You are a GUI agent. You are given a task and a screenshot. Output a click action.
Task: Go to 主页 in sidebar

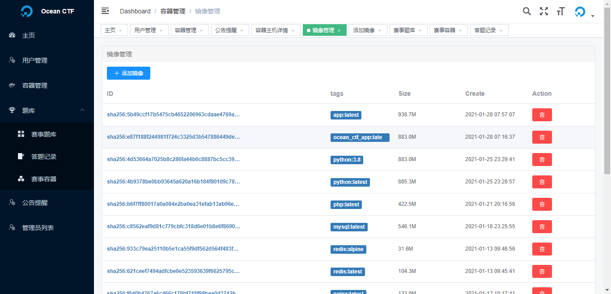coord(47,35)
